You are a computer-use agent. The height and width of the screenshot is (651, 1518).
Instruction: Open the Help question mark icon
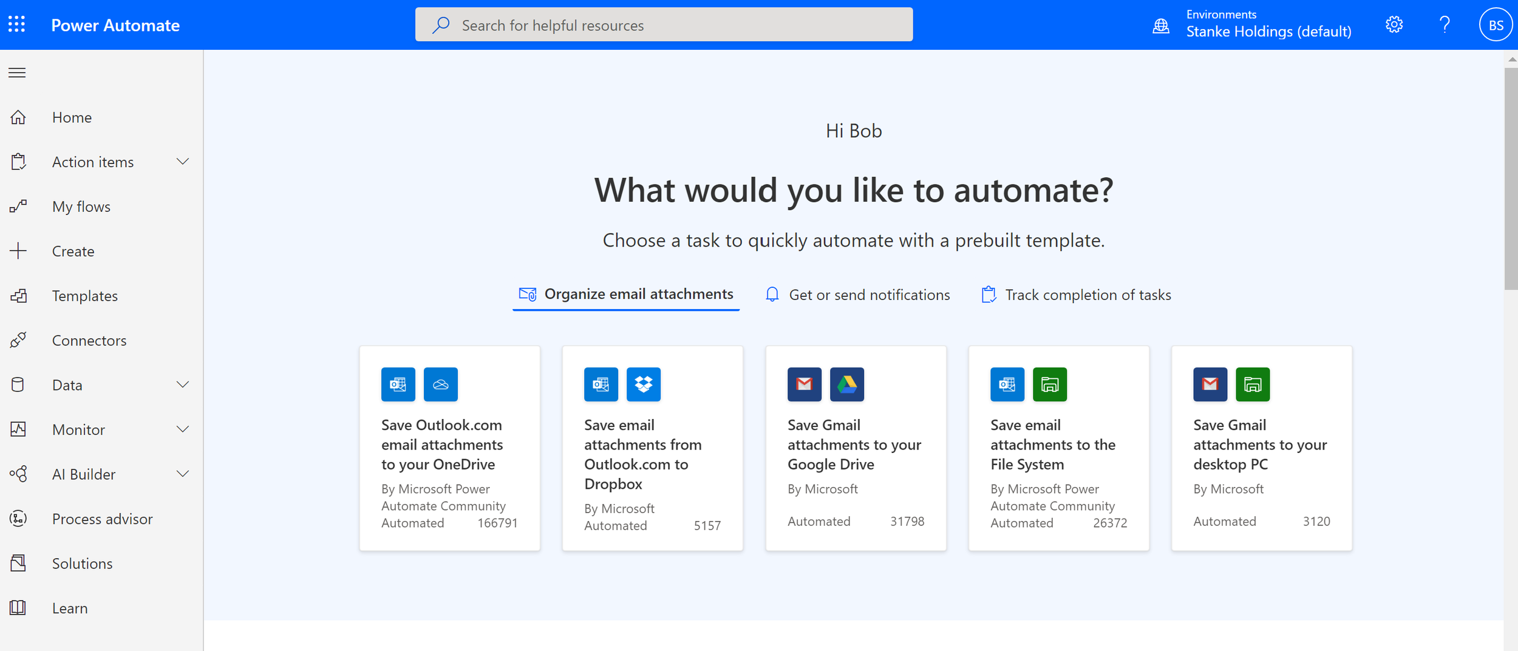[x=1445, y=24]
